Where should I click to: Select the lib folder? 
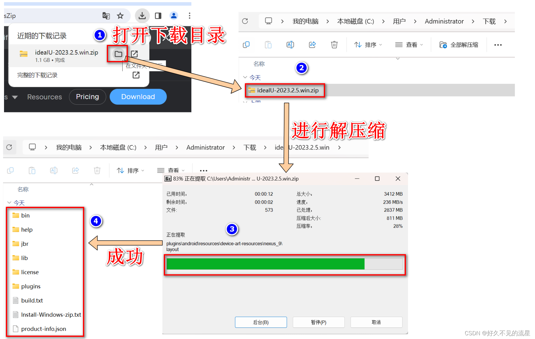click(20, 258)
